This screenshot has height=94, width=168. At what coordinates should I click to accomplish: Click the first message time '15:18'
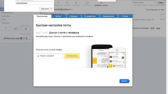162,14
